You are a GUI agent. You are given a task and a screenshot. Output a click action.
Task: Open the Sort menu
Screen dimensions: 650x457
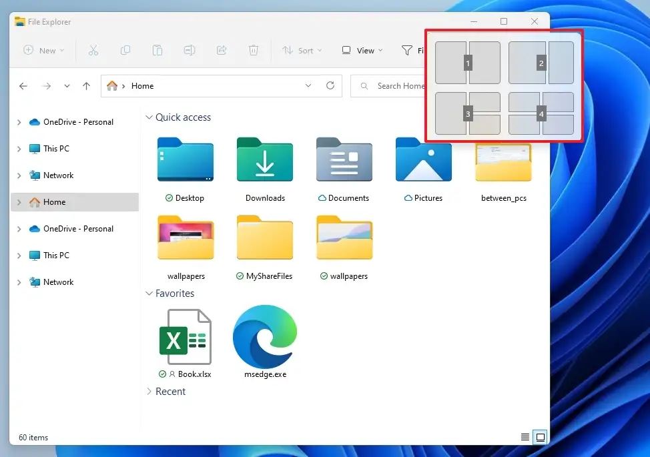(302, 50)
